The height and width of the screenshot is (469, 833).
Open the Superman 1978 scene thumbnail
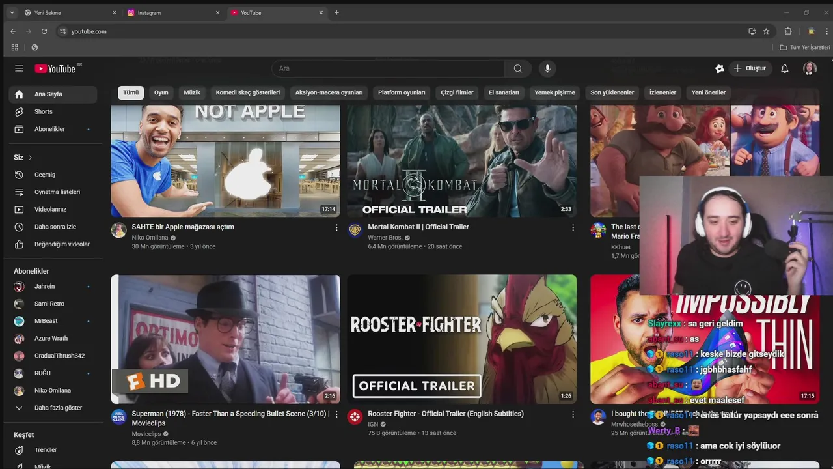[x=225, y=339]
